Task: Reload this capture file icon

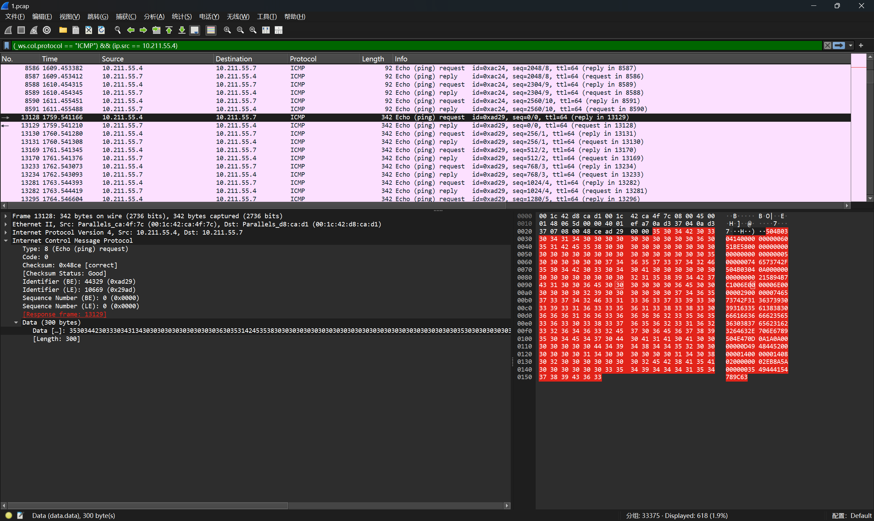Action: 101,30
